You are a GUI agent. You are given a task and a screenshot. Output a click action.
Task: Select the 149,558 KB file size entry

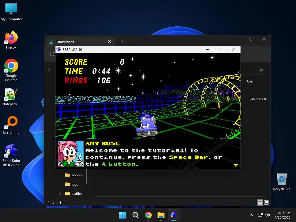pos(258,99)
